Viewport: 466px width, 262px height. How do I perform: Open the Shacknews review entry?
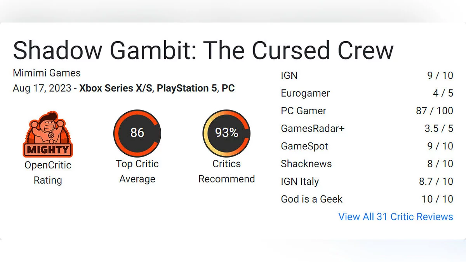coord(306,164)
